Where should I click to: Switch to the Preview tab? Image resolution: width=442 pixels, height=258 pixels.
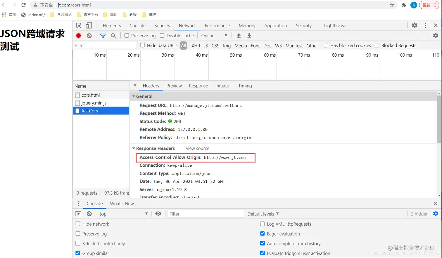[174, 86]
